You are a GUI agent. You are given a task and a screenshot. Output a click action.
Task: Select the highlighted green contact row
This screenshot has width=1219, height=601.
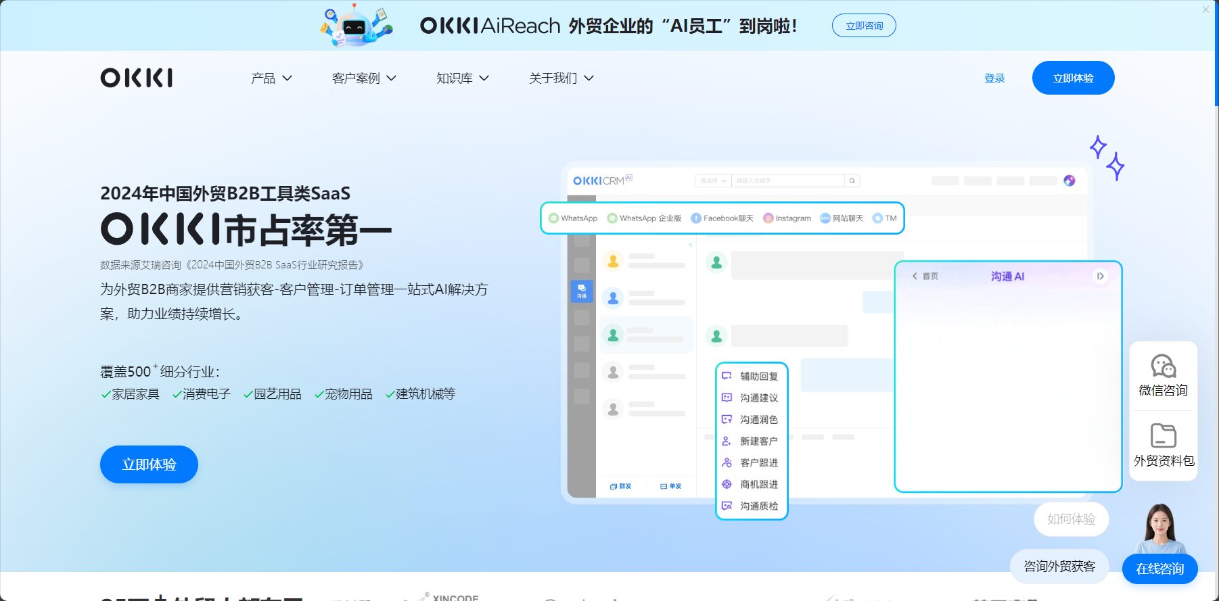pyautogui.click(x=646, y=335)
